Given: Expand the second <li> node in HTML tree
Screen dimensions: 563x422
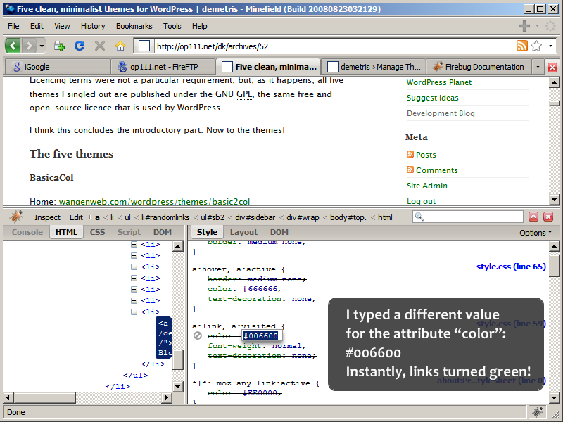Looking at the screenshot, I should (134, 255).
